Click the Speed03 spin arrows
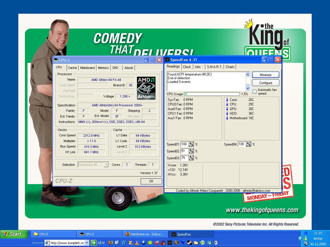 click(x=191, y=158)
